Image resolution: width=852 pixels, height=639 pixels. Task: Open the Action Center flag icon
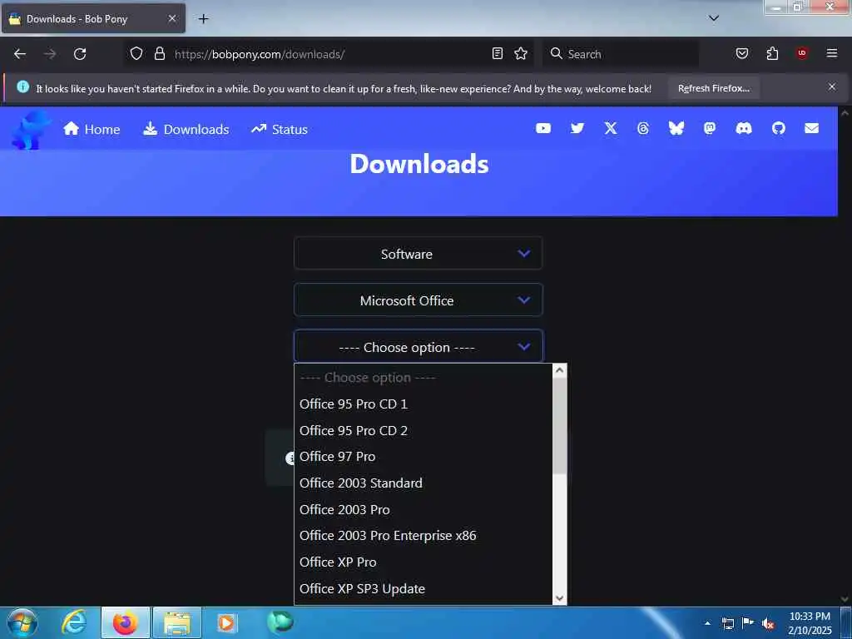pyautogui.click(x=748, y=623)
